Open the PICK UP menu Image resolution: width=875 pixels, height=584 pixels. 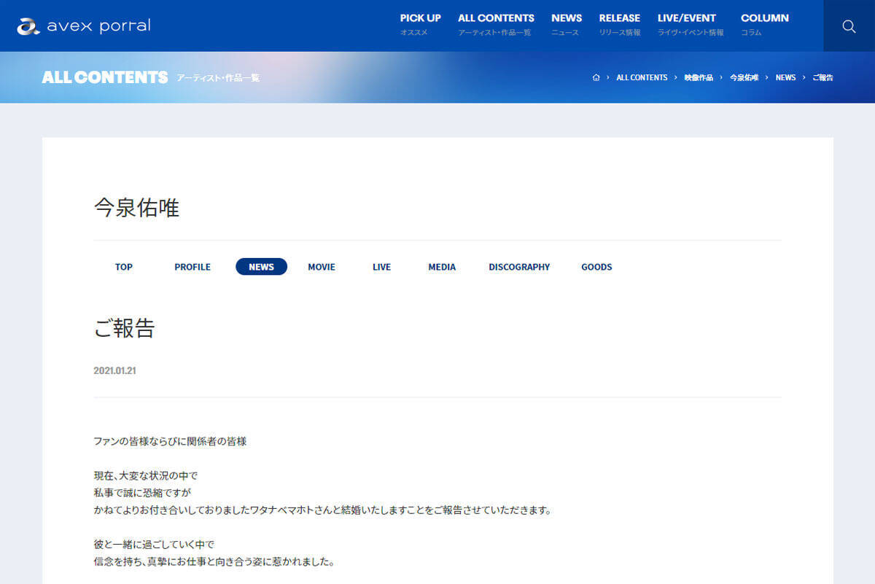click(420, 24)
